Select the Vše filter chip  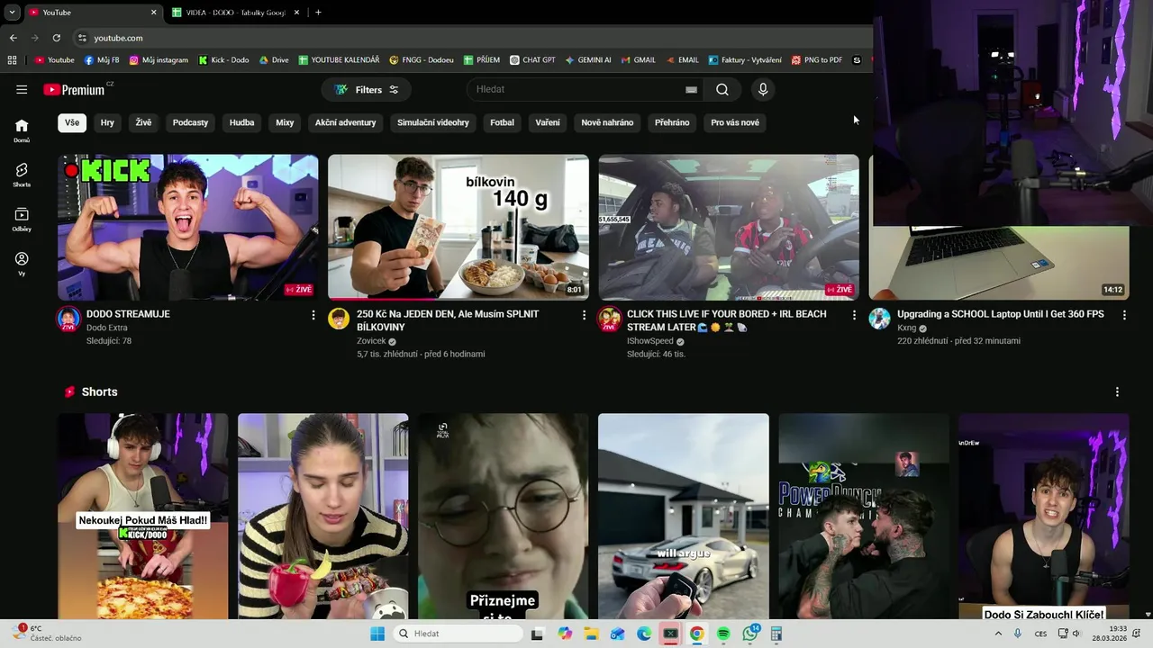tap(72, 122)
